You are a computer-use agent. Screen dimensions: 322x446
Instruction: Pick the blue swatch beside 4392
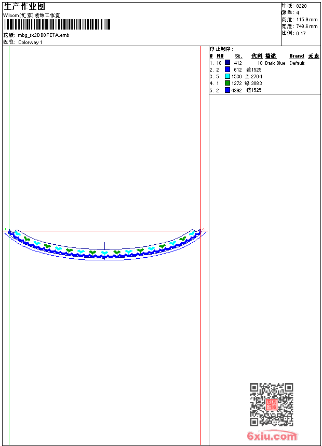tap(227, 90)
